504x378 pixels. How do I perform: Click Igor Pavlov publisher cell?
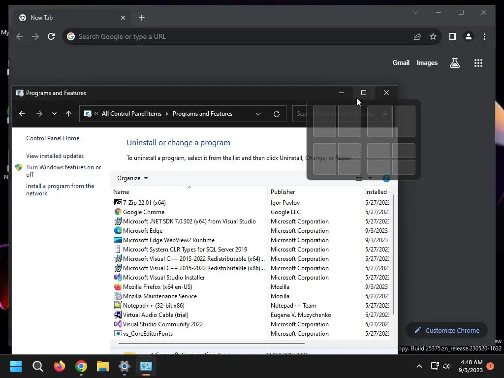tap(285, 202)
